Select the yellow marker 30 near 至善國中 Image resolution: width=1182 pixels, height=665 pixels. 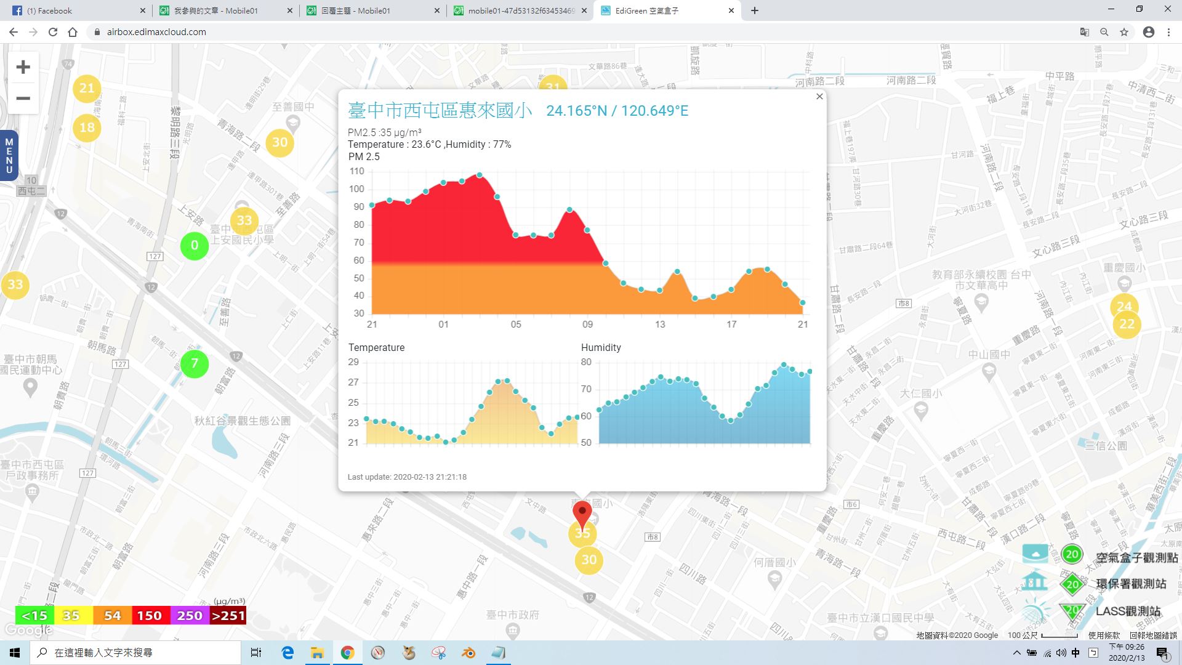279,142
